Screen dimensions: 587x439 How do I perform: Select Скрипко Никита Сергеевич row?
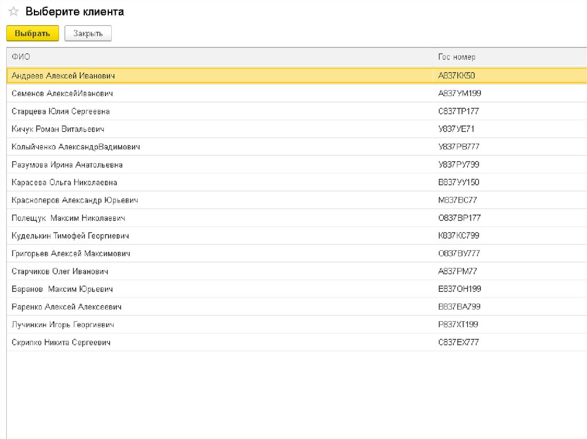click(61, 342)
